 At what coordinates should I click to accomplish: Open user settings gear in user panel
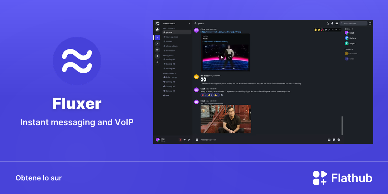click(189, 140)
